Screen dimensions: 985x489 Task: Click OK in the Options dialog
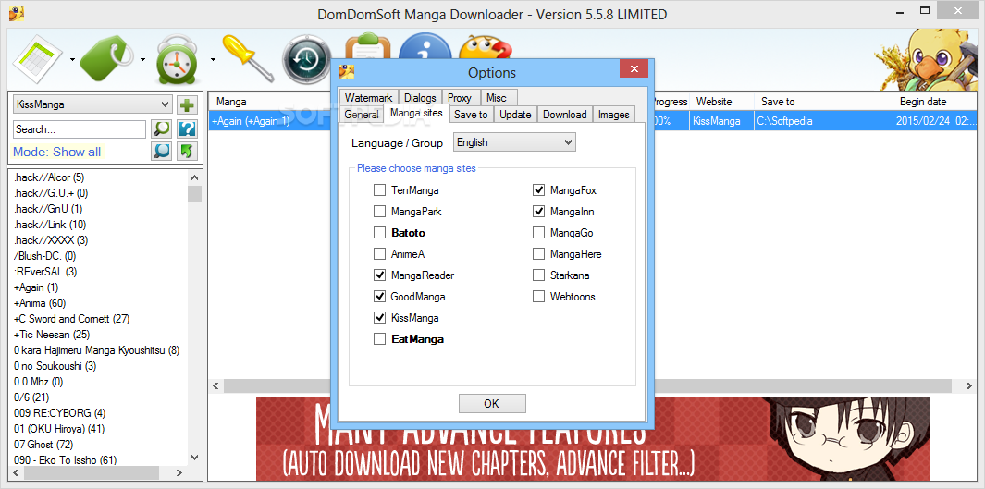coord(492,404)
